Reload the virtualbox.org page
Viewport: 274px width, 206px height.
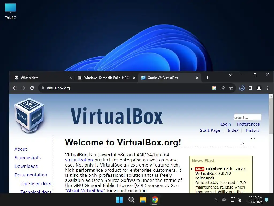pos(32,88)
